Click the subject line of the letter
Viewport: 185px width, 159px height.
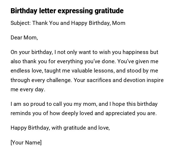coord(68,23)
